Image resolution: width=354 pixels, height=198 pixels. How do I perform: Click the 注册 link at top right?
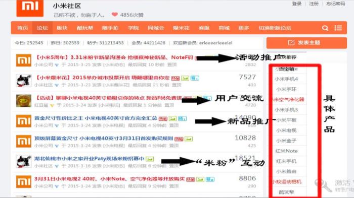[x=314, y=4]
